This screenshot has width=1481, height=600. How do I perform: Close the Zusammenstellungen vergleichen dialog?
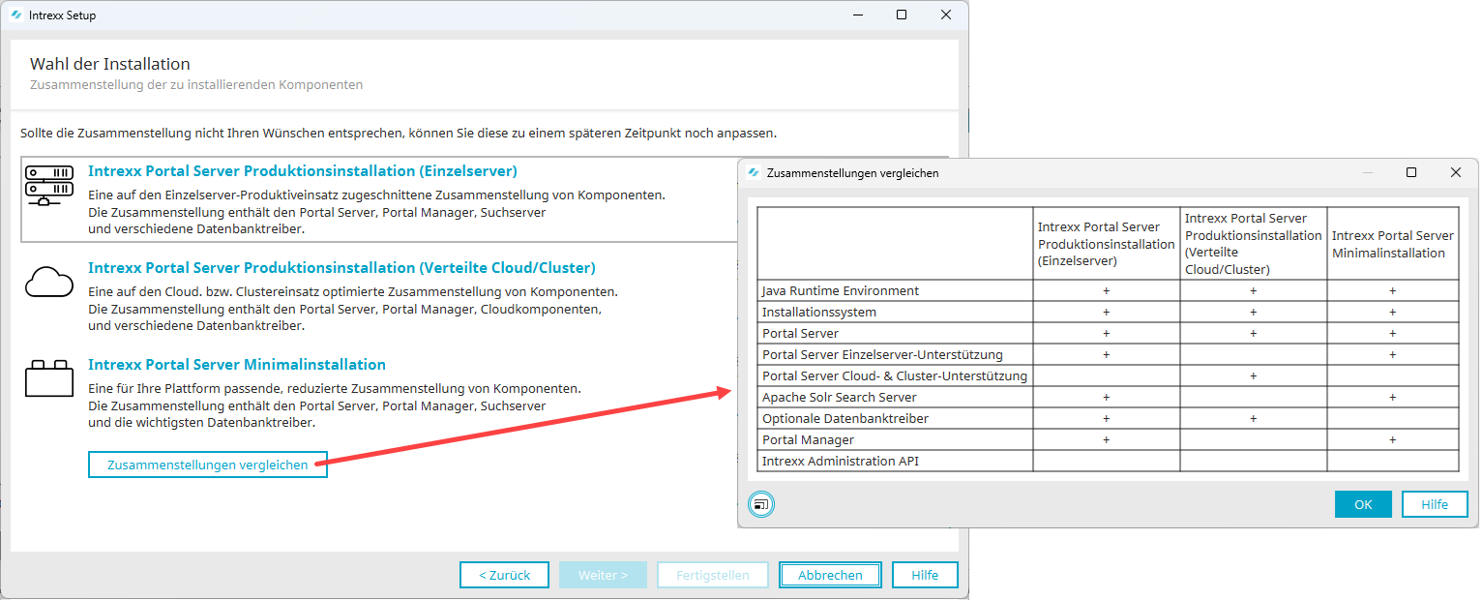tap(1456, 172)
